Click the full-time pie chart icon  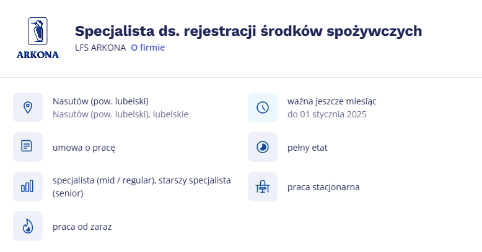pyautogui.click(x=263, y=147)
